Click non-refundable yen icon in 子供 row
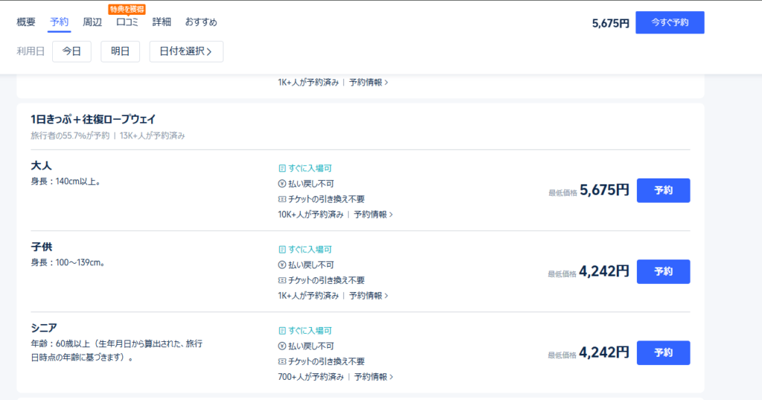762x400 pixels. (x=282, y=265)
